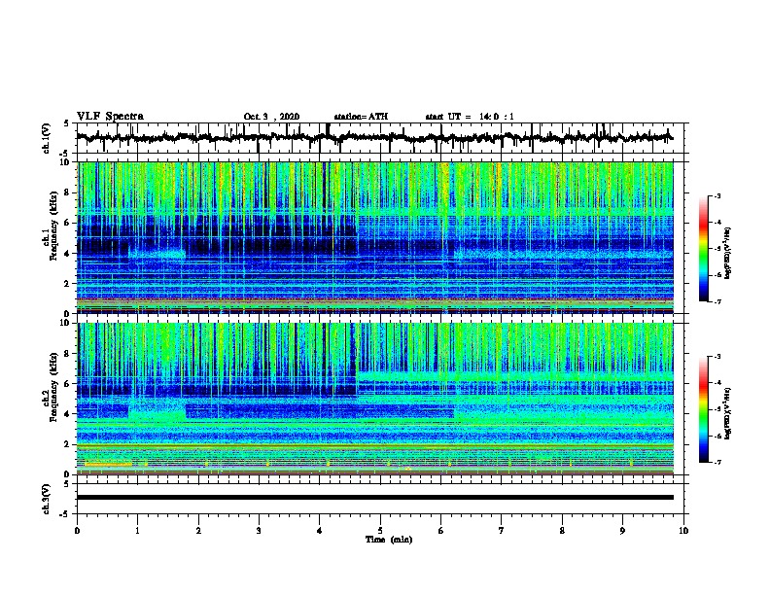This screenshot has width=770, height=595.
Task: Click time axis tick label "1"
Action: (137, 531)
